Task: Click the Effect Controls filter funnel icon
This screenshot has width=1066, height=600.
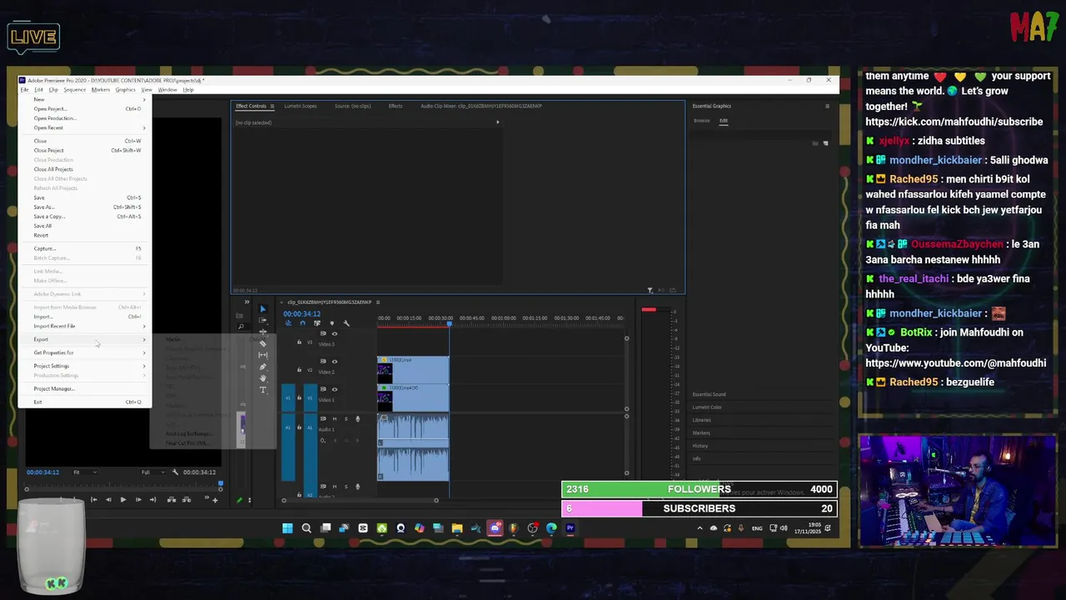Action: [650, 290]
